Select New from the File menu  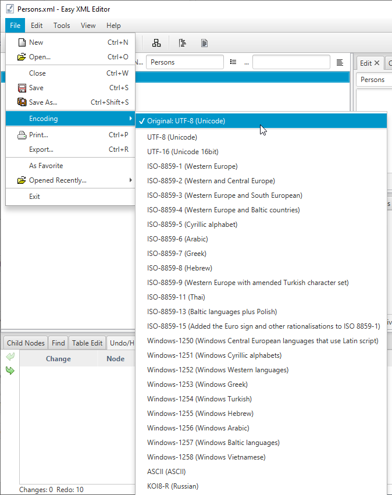[70, 42]
